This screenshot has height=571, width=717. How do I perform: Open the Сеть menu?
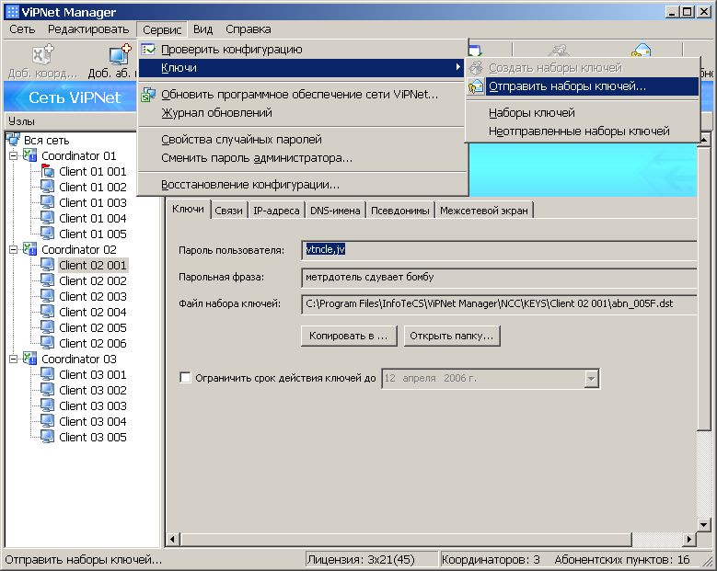[22, 29]
